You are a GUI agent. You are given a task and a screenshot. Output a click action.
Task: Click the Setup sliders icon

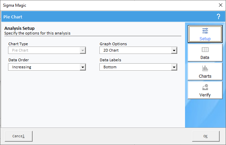pyautogui.click(x=205, y=31)
